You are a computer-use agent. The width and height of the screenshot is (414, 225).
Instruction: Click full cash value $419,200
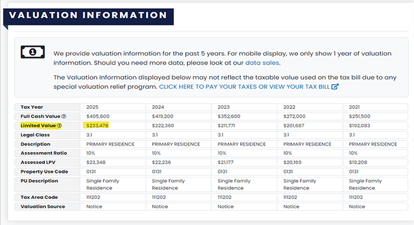(163, 116)
